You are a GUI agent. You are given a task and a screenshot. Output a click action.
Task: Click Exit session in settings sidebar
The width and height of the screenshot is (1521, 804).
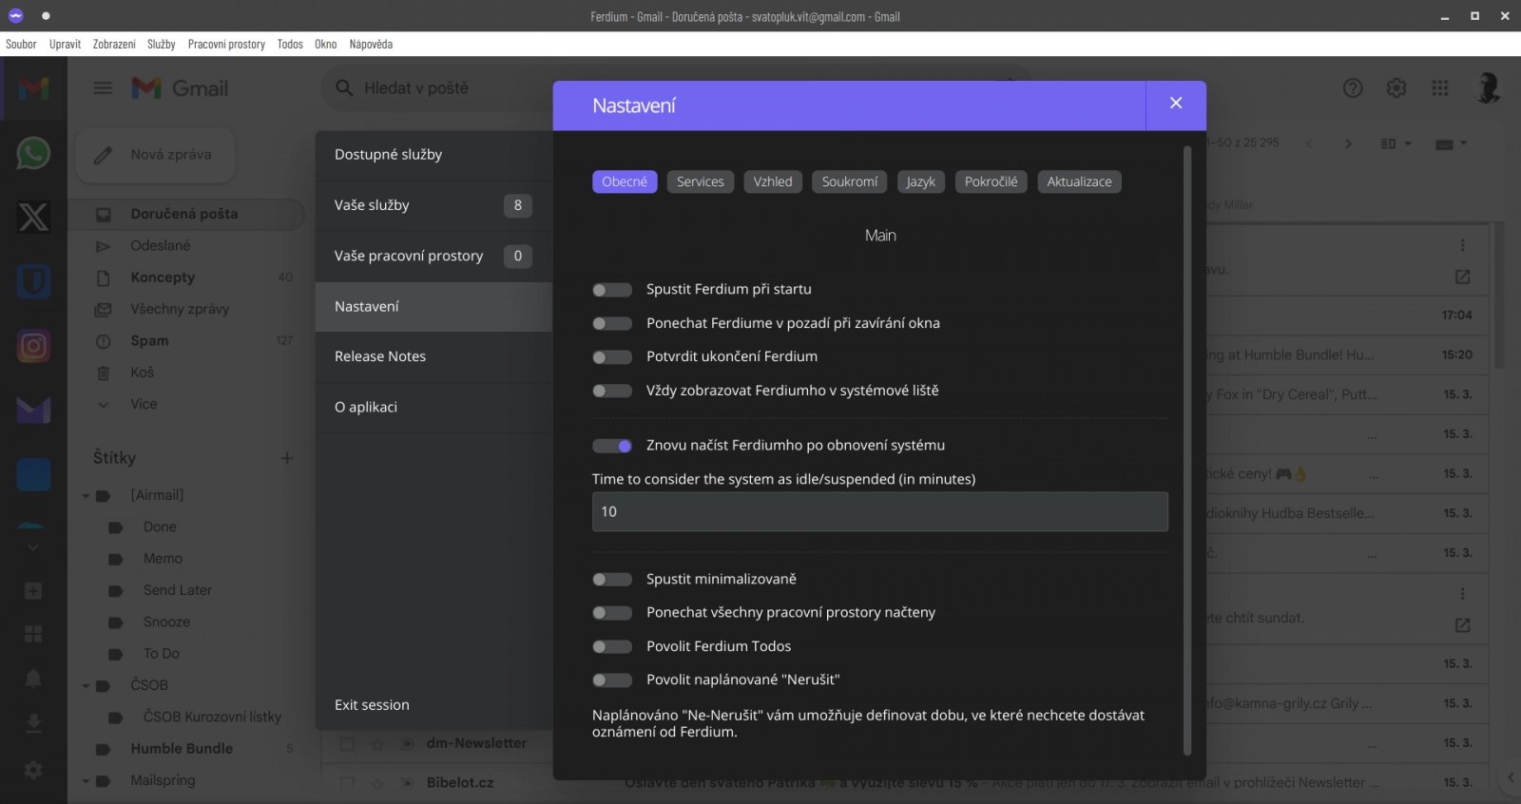pos(372,705)
